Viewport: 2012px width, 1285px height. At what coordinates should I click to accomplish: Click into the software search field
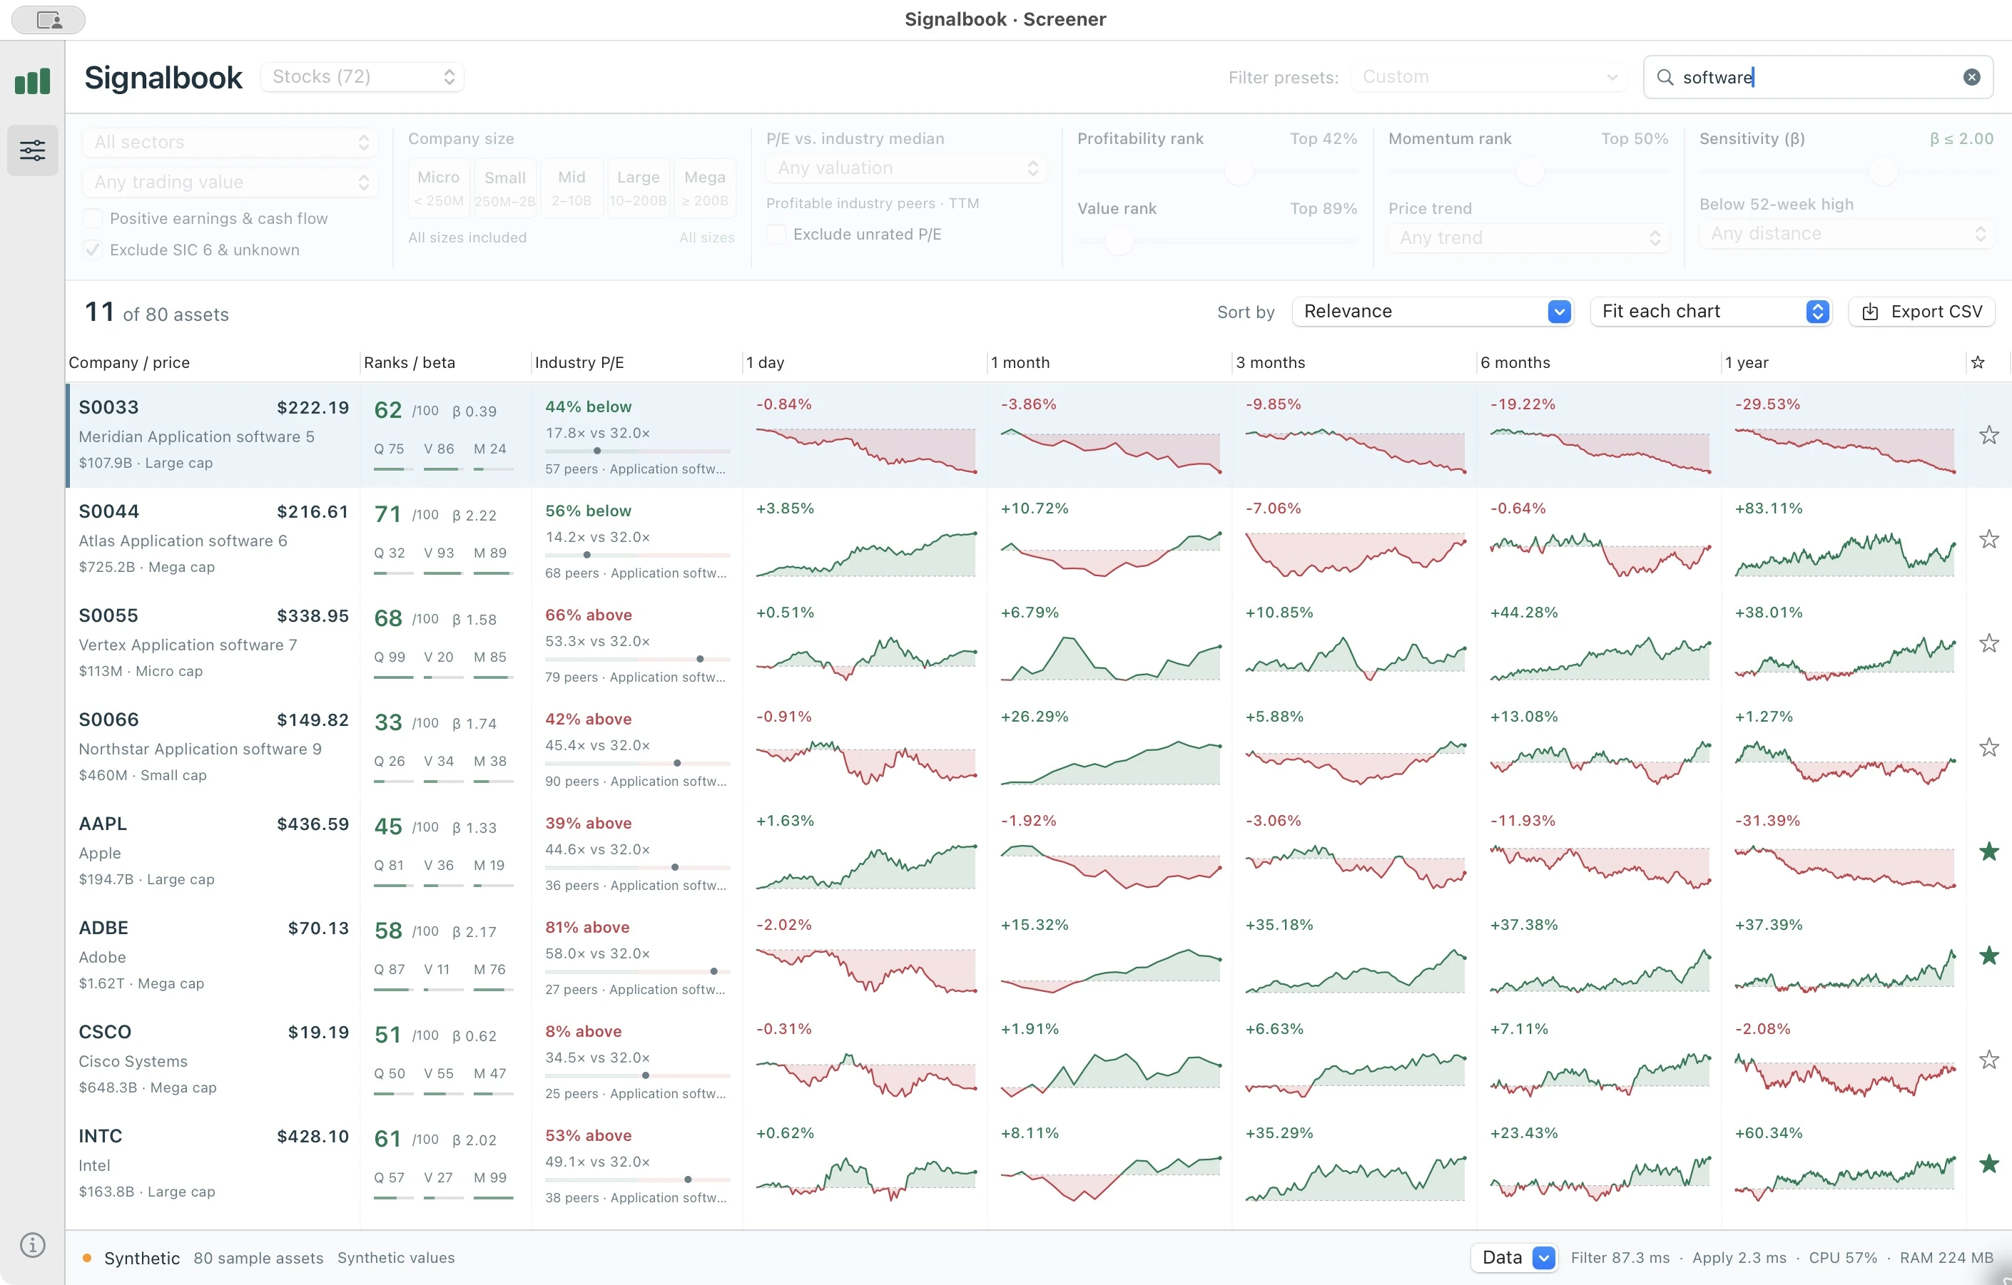pos(1817,78)
